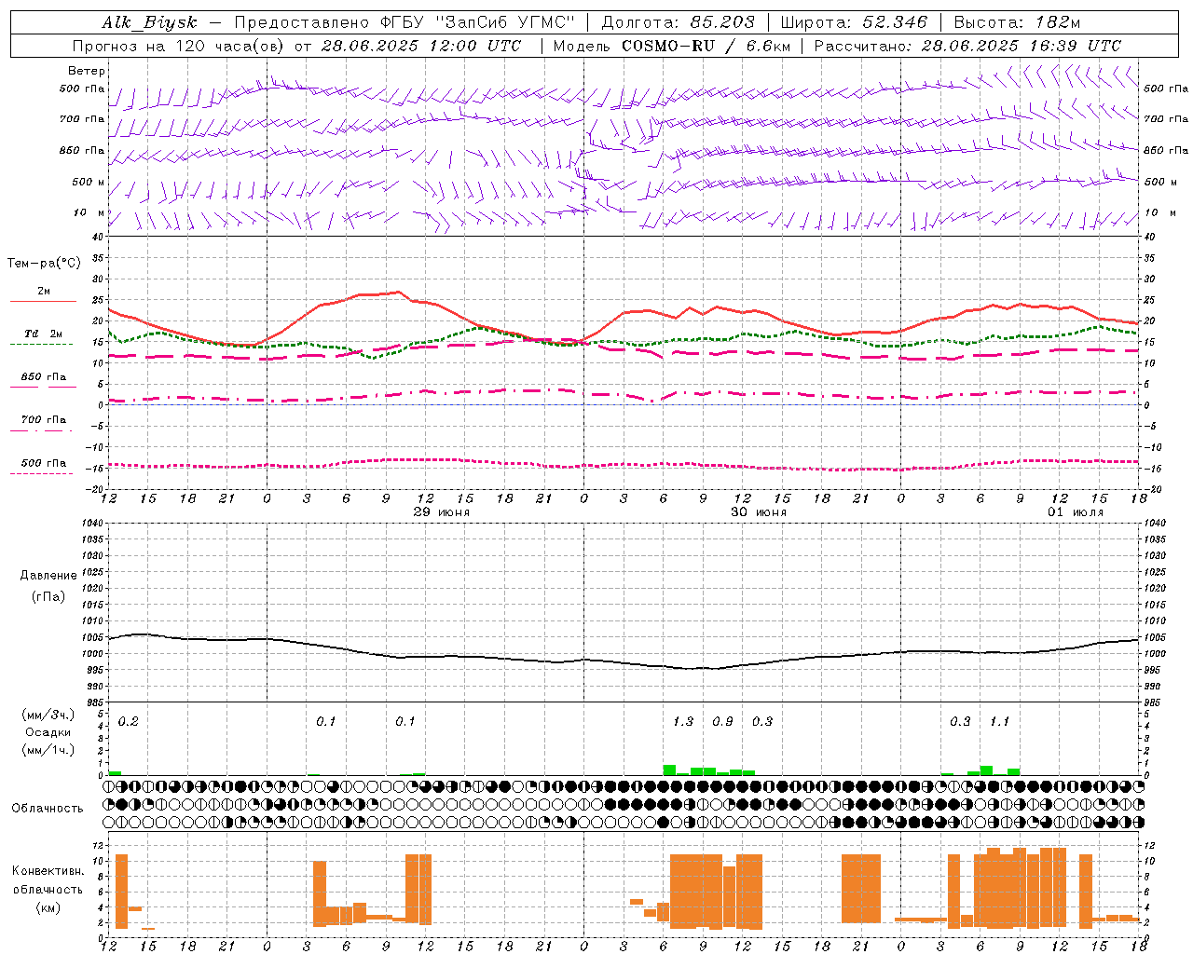The height and width of the screenshot is (954, 1193).
Task: Click the 0.9 precipitation amount value
Action: click(722, 722)
